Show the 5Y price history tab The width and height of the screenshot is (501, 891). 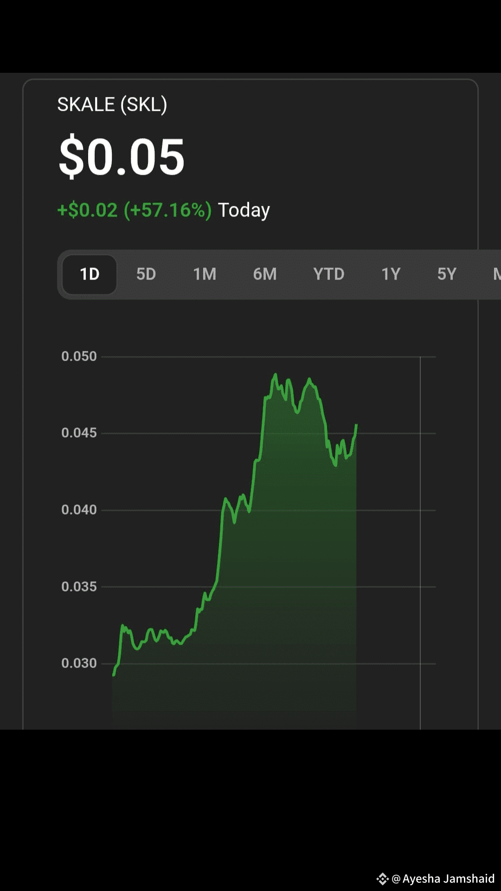(x=447, y=274)
